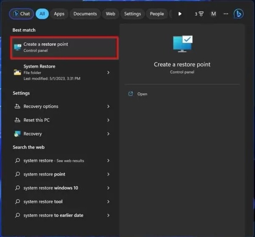Open the three-dot options menu
The width and height of the screenshot is (255, 237).
point(226,14)
